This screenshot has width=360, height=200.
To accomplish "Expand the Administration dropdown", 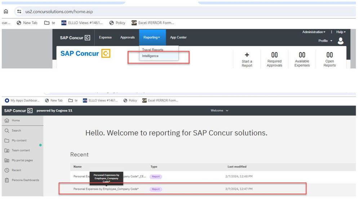I will point(314,32).
